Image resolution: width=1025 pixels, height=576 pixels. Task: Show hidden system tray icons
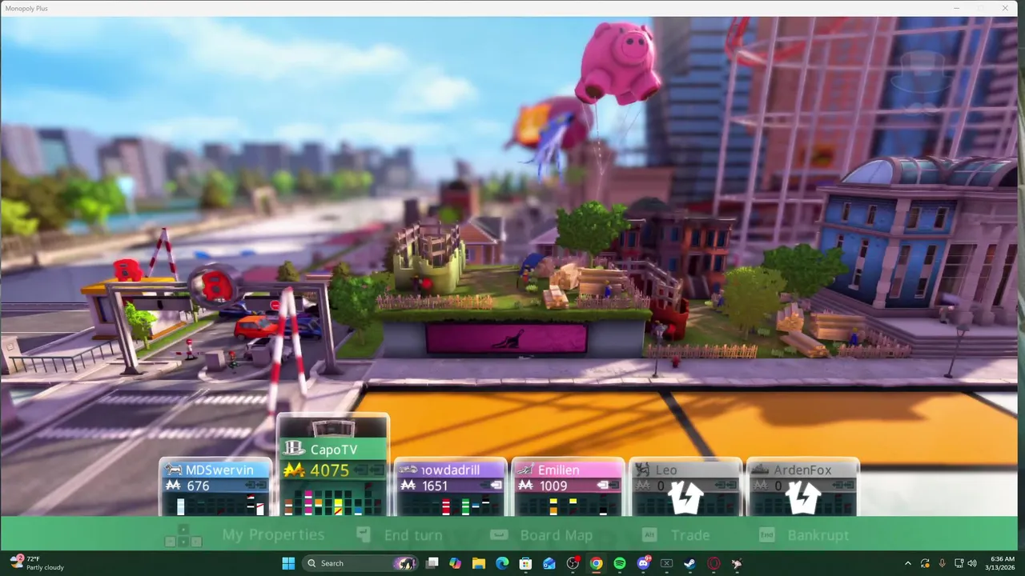(907, 563)
